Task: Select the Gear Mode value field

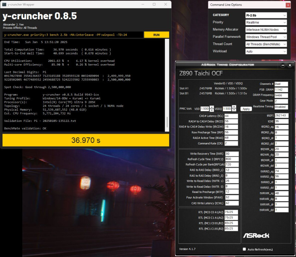Action: [281, 101]
